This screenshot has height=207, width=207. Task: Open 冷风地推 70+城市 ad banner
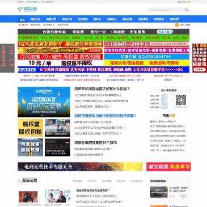coord(60,57)
